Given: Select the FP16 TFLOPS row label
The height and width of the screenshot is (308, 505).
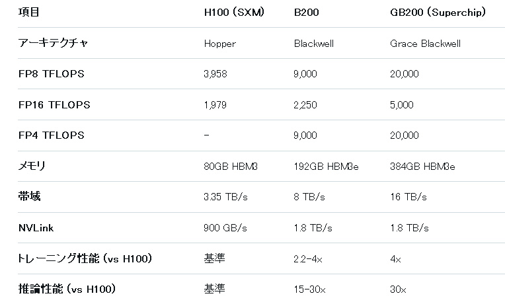Looking at the screenshot, I should pos(54,104).
